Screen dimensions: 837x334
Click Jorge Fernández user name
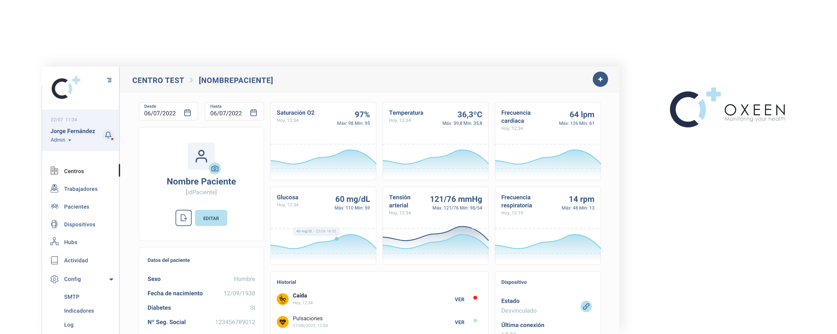click(x=73, y=131)
